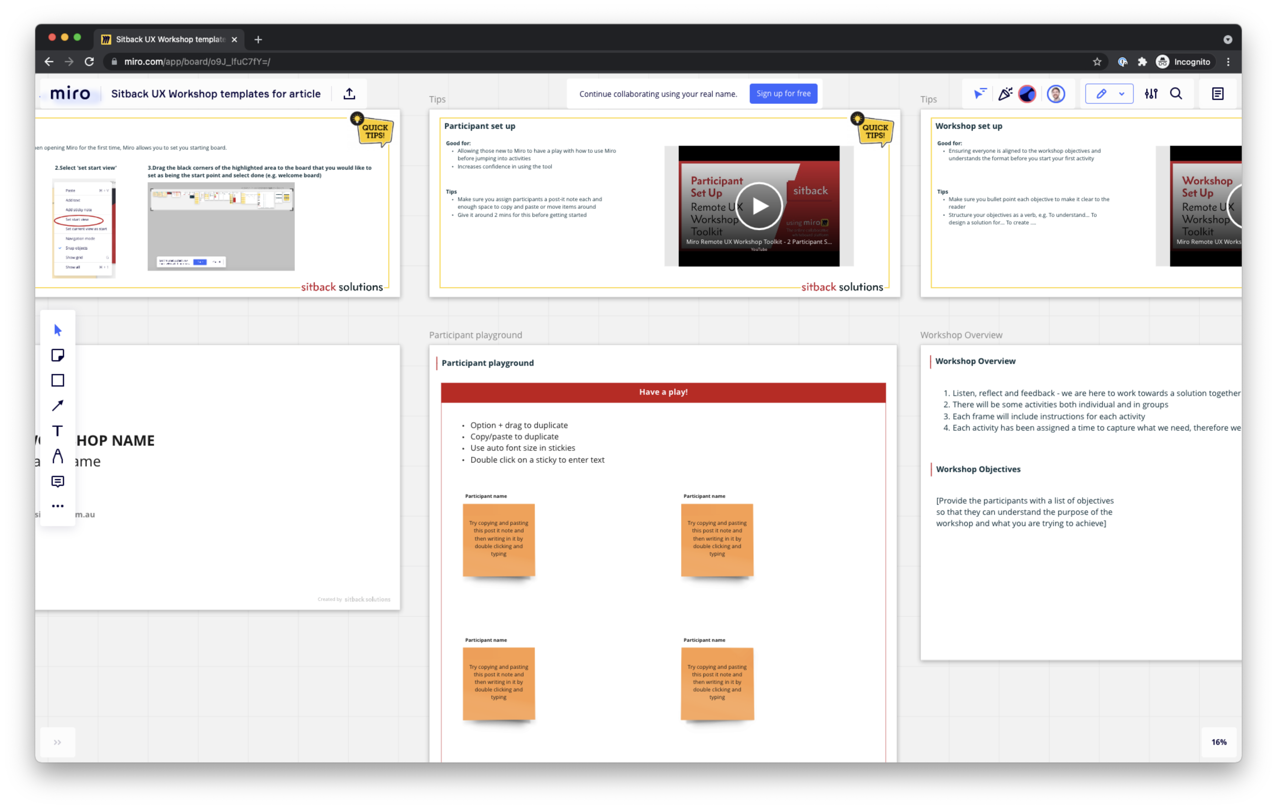The width and height of the screenshot is (1277, 809).
Task: Select the arrow connector tool
Action: point(58,405)
